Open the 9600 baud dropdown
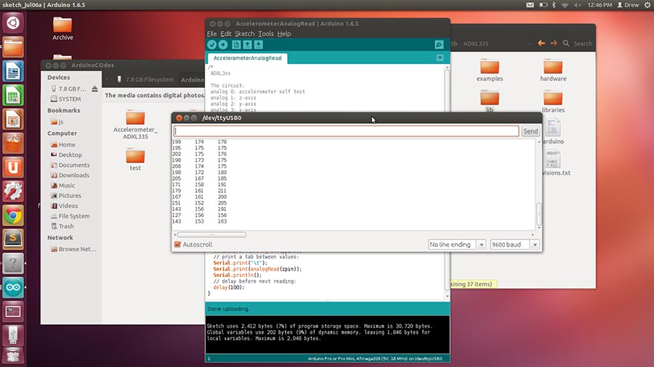Image resolution: width=654 pixels, height=367 pixels. coord(514,244)
